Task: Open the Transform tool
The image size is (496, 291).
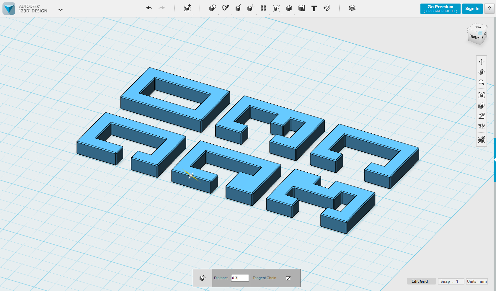Action: click(x=187, y=8)
